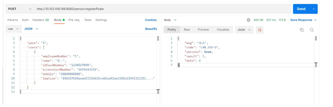This screenshot has height=107, width=333.
Task: Expand the Save Response dropdown arrow
Action: (315, 20)
